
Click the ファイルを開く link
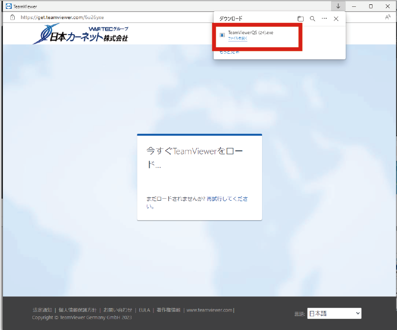point(238,38)
